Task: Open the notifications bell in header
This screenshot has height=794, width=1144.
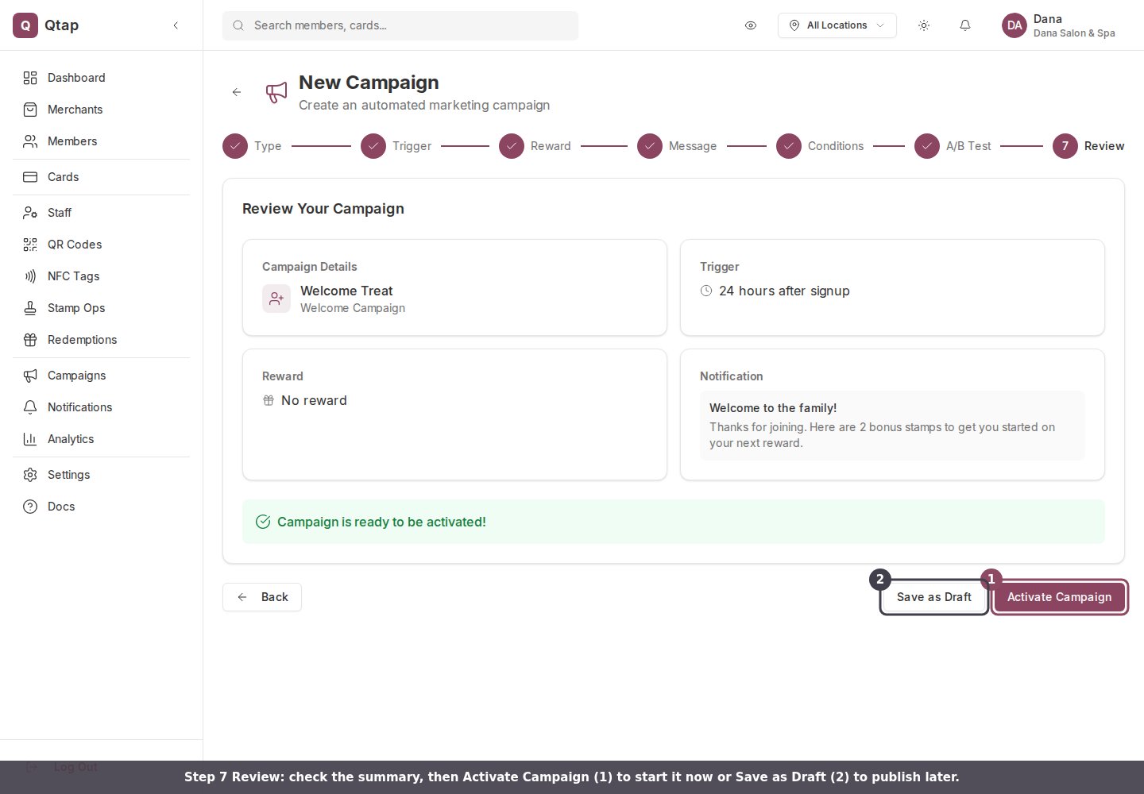Action: [965, 25]
